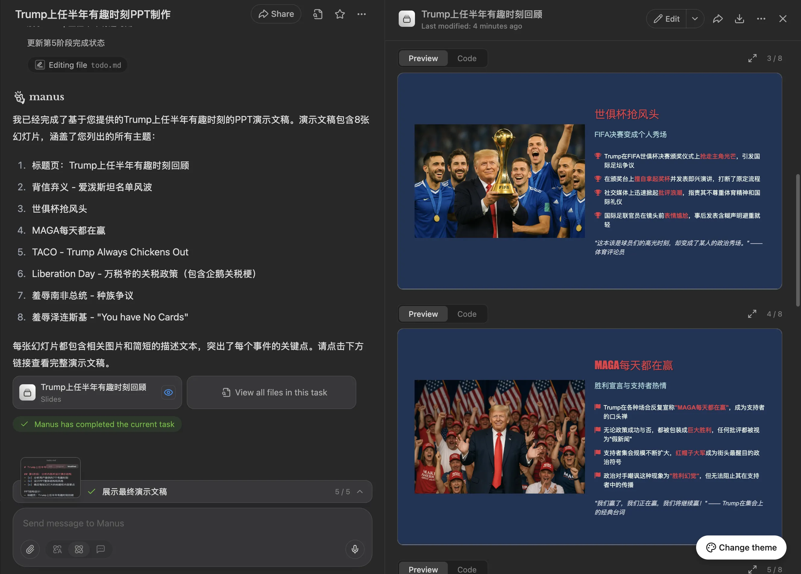Image resolution: width=801 pixels, height=574 pixels.
Task: Open the file search icon beside Share
Action: click(317, 14)
